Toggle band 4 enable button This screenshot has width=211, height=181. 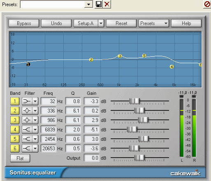(x=15, y=130)
